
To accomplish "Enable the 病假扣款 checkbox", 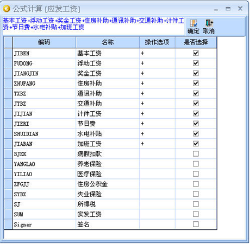I will click(x=196, y=154).
